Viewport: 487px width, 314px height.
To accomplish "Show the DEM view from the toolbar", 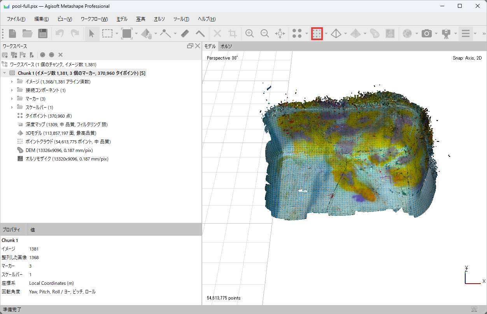I will [375, 34].
